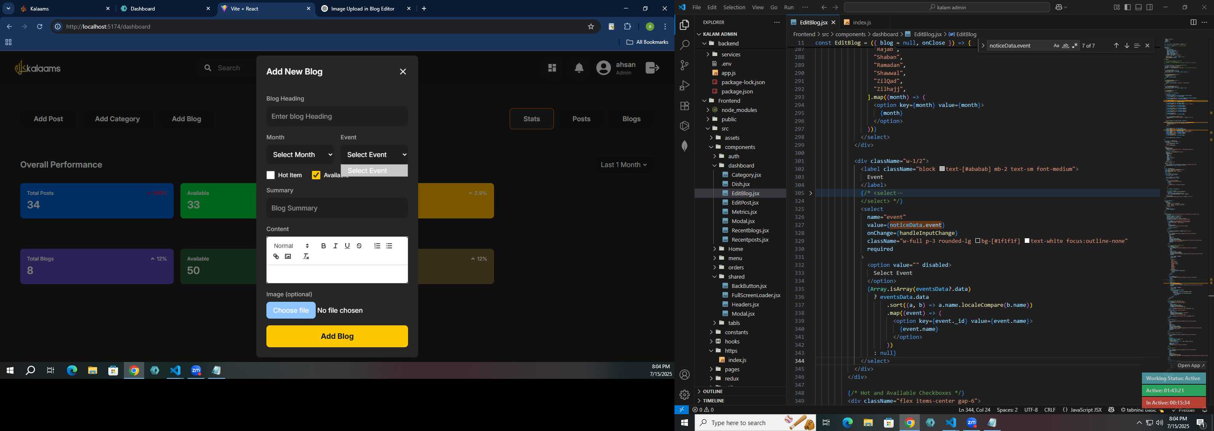1214x431 pixels.
Task: Open Normal heading style picker
Action: [x=291, y=246]
